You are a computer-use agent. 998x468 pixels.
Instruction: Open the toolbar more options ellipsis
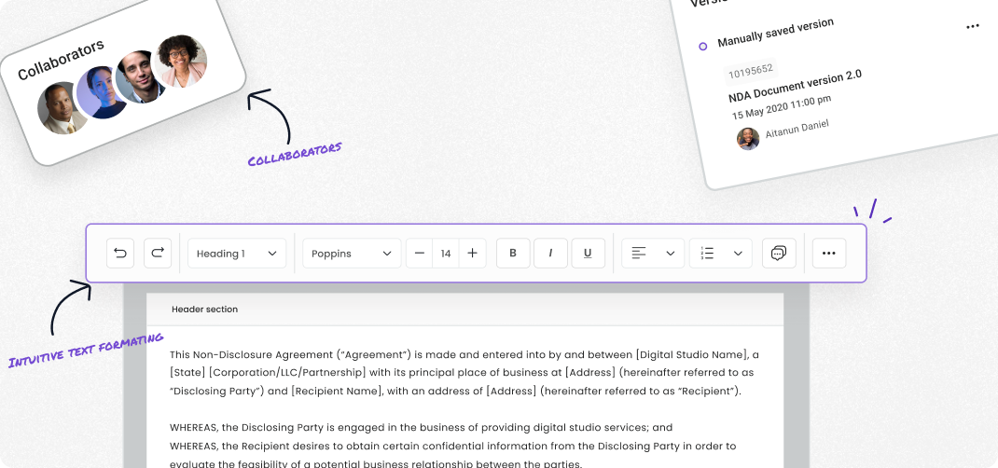828,253
